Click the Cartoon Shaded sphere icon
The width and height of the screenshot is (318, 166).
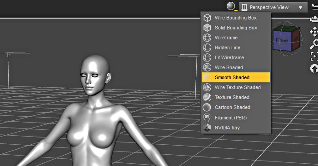pyautogui.click(x=207, y=107)
